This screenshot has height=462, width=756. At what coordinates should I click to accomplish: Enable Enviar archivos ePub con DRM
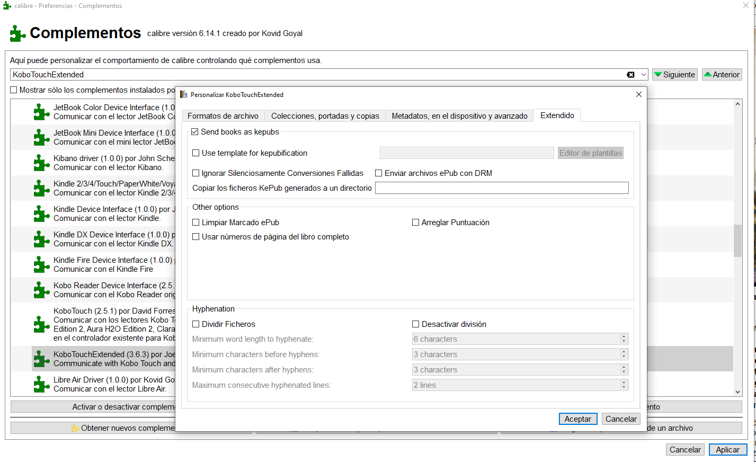(379, 173)
